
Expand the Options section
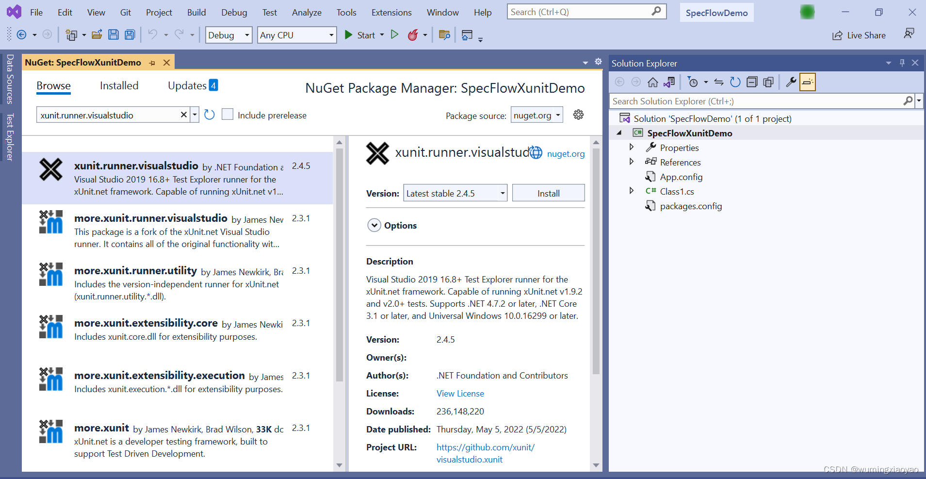[x=374, y=225]
